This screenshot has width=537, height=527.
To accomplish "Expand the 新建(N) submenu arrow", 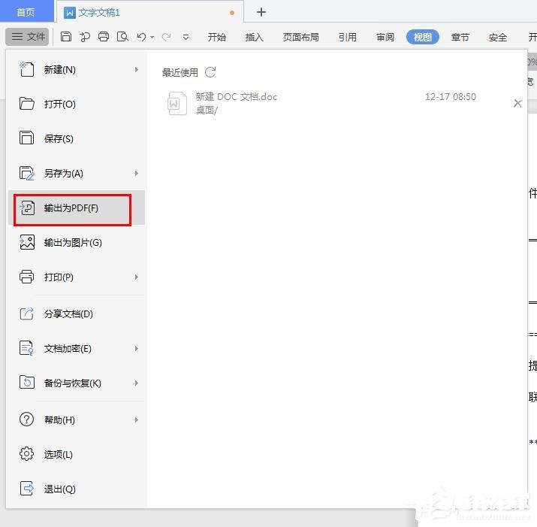I will point(136,70).
